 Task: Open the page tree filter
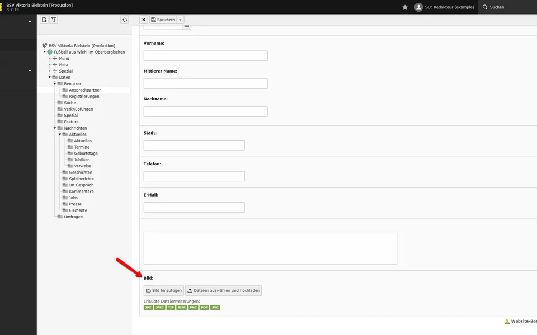pyautogui.click(x=54, y=20)
